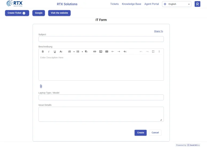The height and width of the screenshot is (148, 207).
Task: Expand the Create Ticket dropdown button
Action: (17, 13)
